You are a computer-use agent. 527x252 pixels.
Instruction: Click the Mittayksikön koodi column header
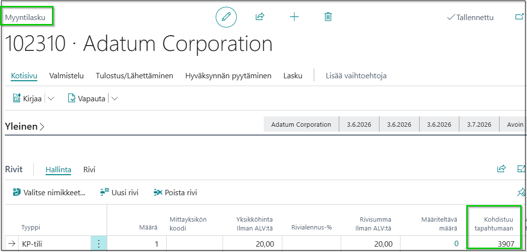click(x=188, y=224)
